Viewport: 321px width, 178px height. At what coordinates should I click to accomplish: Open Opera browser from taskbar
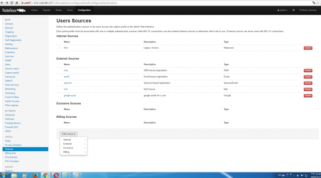tap(56, 175)
